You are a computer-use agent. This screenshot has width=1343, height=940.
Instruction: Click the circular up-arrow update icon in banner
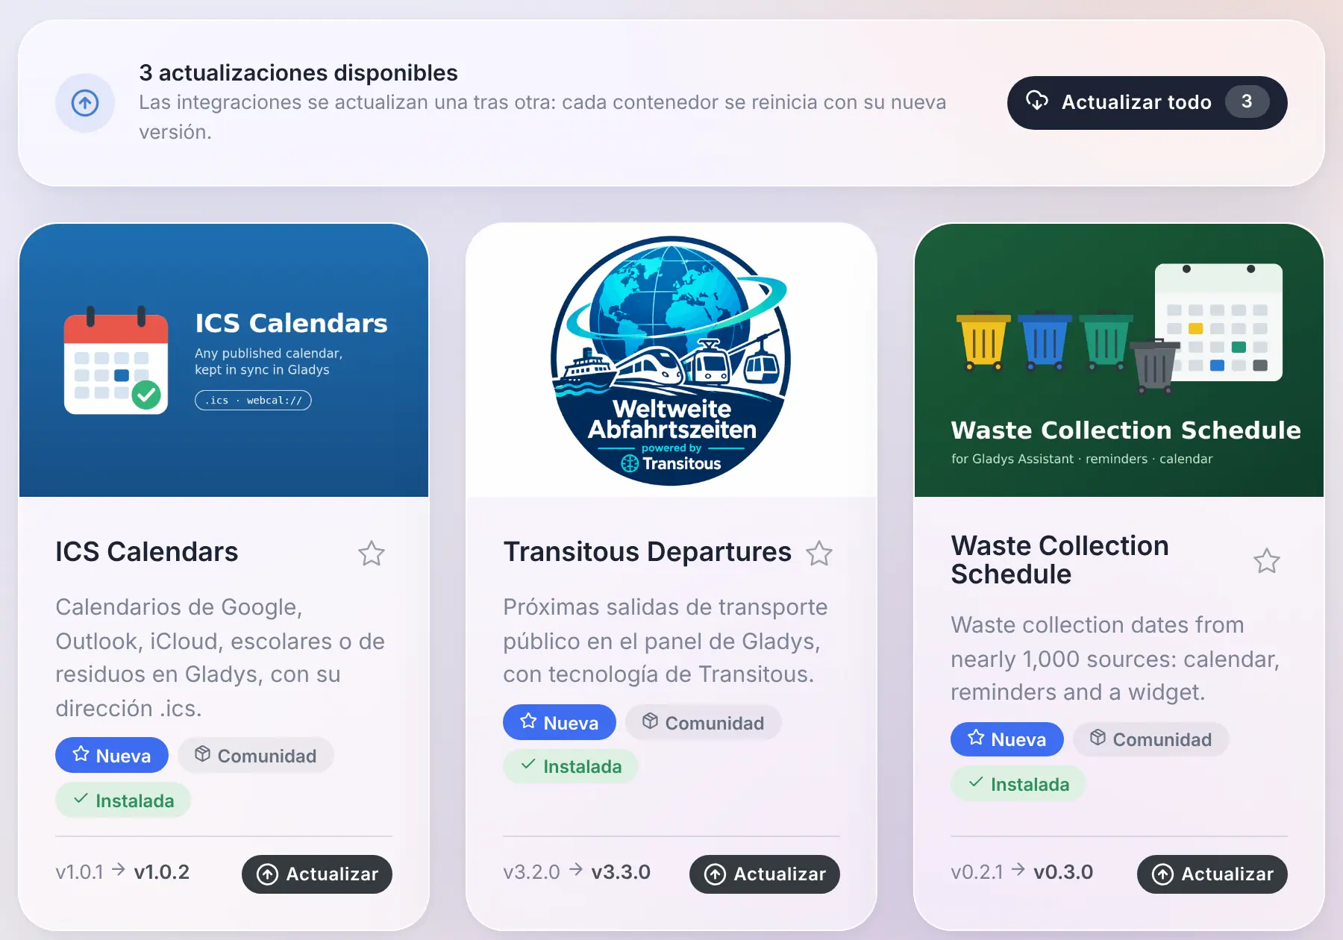pyautogui.click(x=85, y=103)
